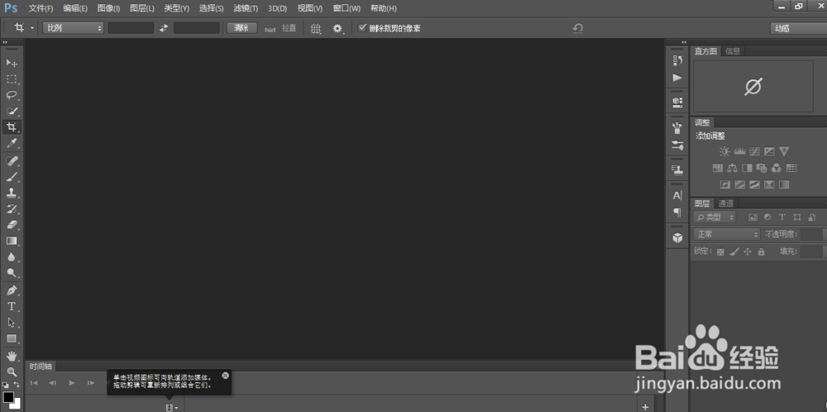Viewport: 827px width, 412px height.
Task: Add a Brightness/Contrast adjustment sun icon
Action: tap(724, 151)
